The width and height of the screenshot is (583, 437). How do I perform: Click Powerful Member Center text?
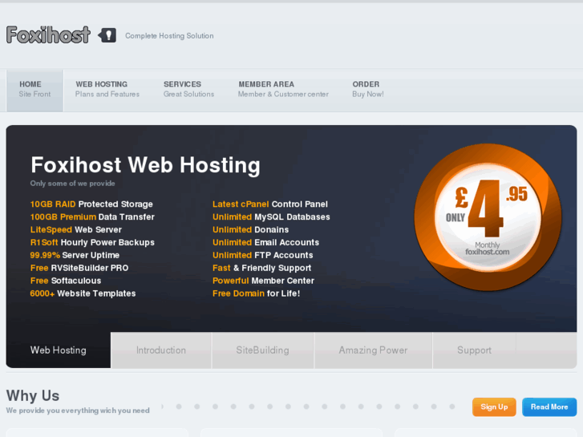263,281
